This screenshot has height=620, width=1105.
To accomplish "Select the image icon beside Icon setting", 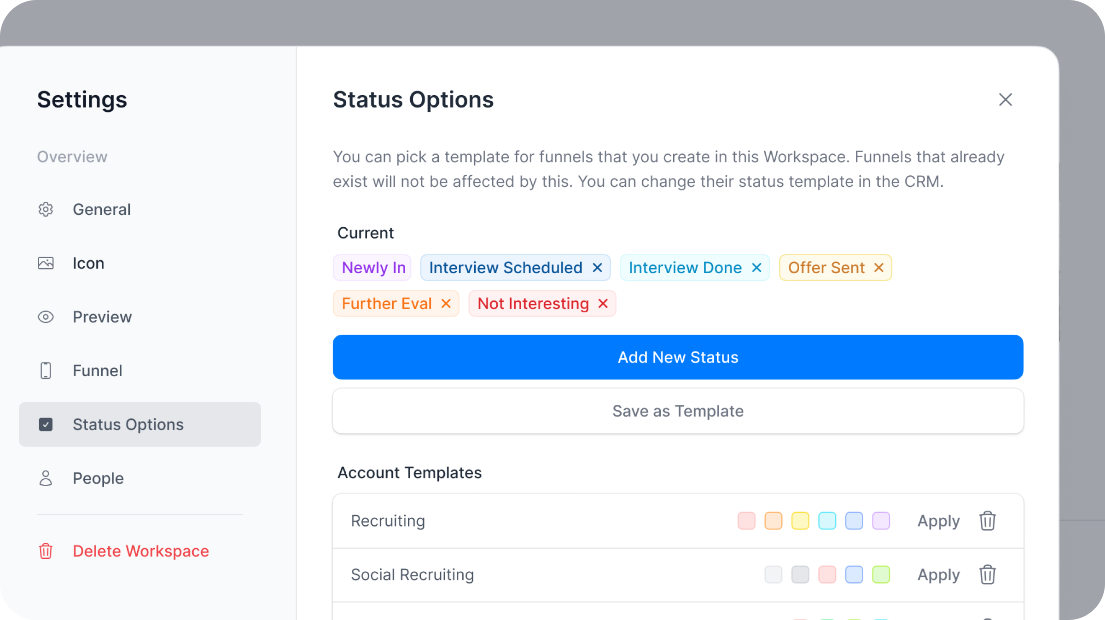I will (x=46, y=263).
